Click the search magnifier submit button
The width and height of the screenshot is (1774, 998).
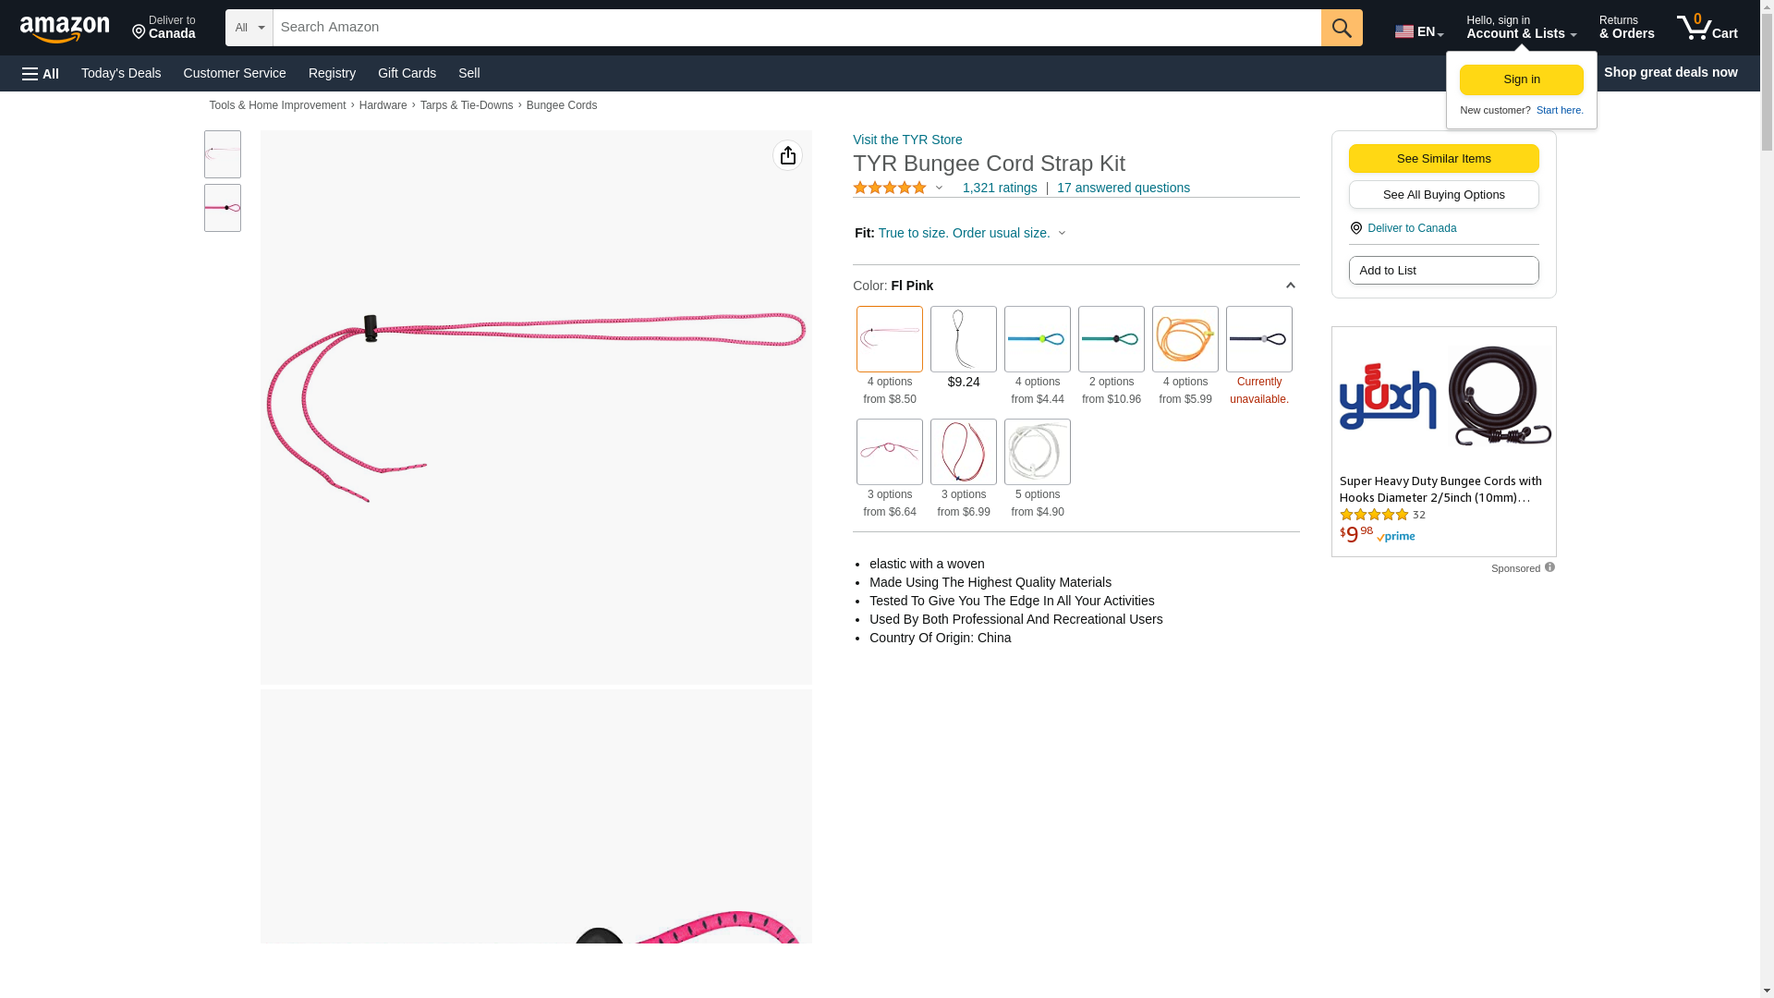pyautogui.click(x=1341, y=28)
